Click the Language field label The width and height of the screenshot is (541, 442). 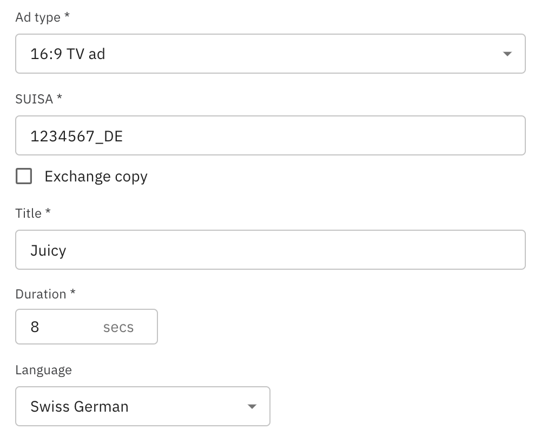tap(43, 370)
